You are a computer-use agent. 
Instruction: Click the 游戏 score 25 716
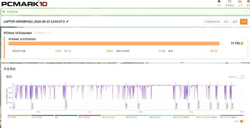pyautogui.click(x=214, y=51)
